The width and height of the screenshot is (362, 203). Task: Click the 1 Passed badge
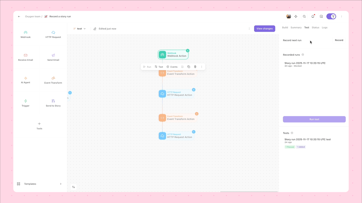point(290,147)
